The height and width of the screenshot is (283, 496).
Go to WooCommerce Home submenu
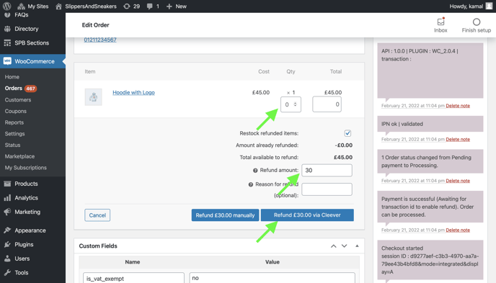coord(12,77)
